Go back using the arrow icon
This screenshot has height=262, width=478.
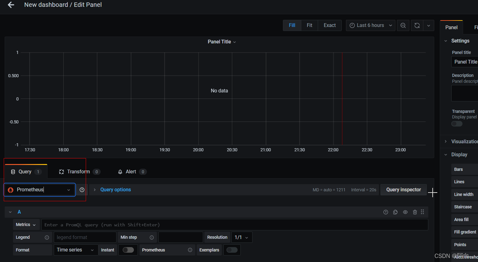[11, 5]
